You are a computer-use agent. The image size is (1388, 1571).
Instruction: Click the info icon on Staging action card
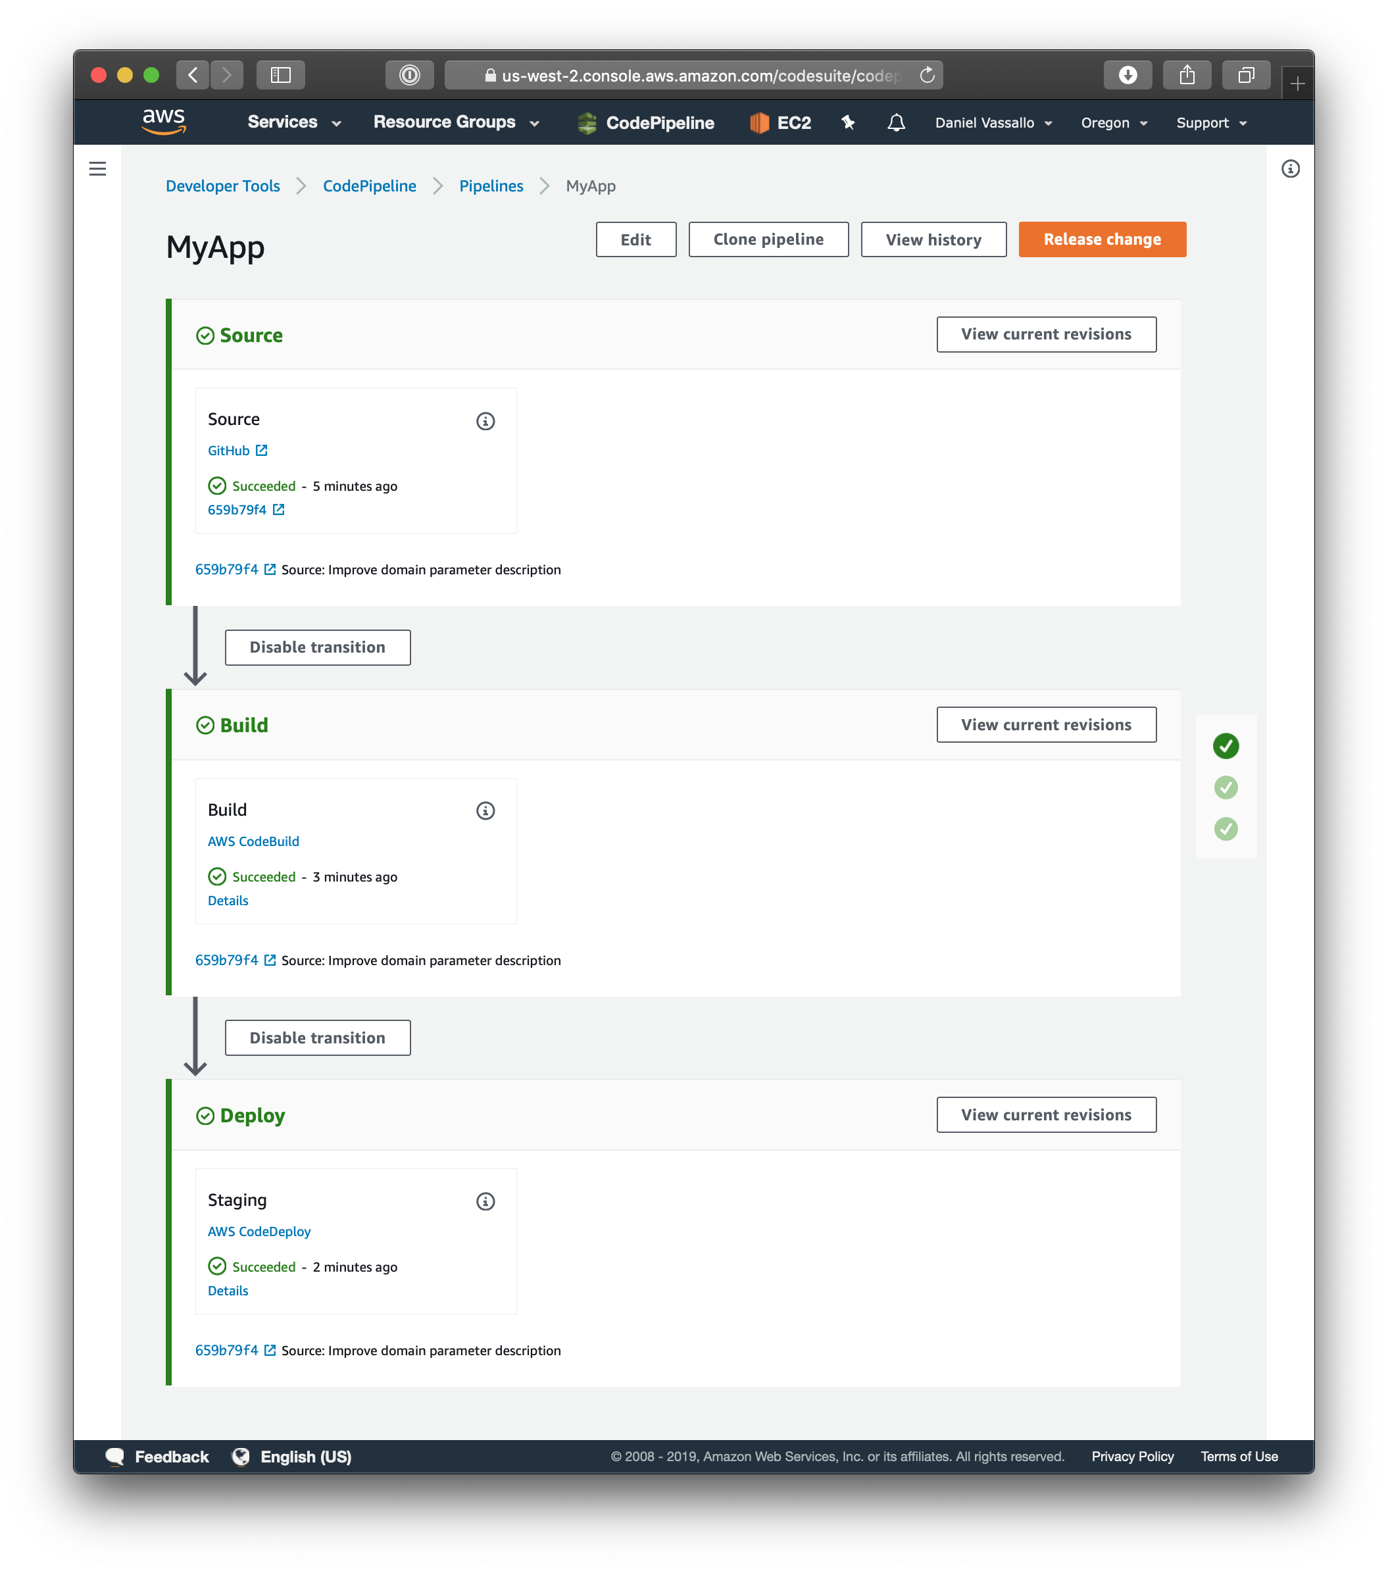point(485,1201)
